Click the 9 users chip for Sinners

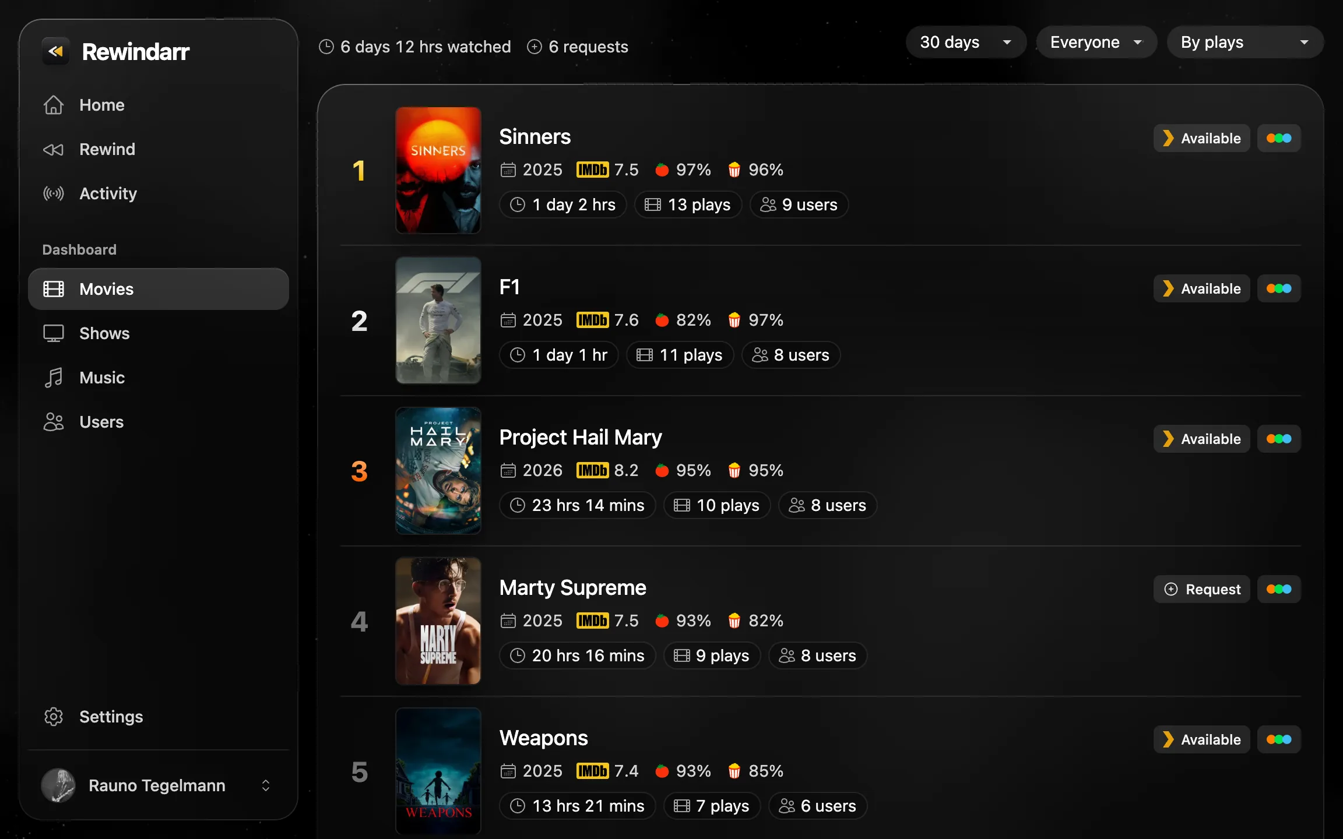click(799, 205)
